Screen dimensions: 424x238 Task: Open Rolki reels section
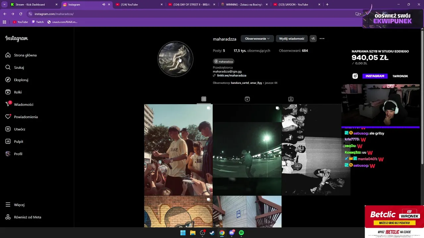(x=14, y=92)
